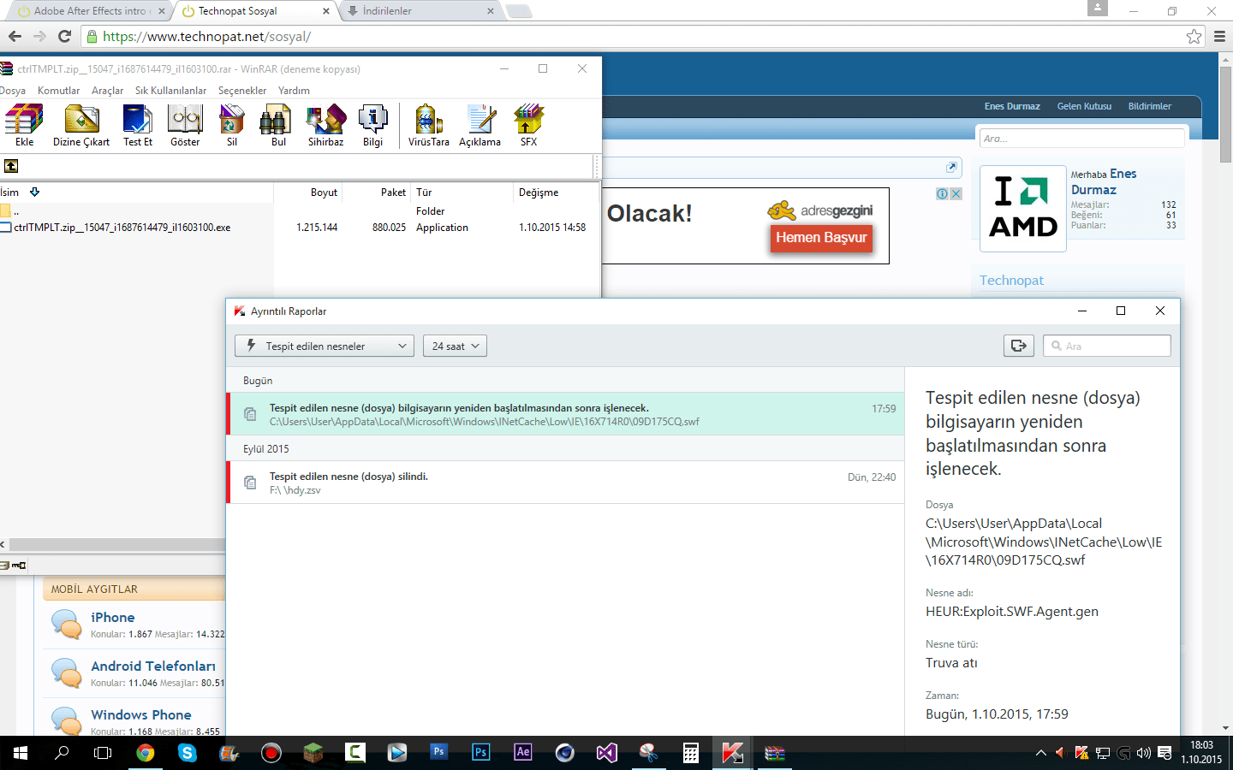Viewport: 1233px width, 770px height.
Task: Open Chrome from the taskbar
Action: [x=146, y=753]
